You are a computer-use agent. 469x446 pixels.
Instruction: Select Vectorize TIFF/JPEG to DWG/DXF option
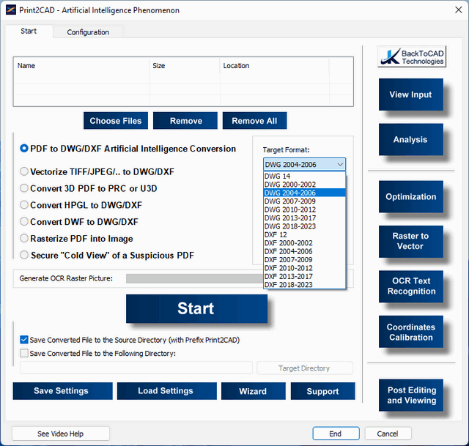(24, 172)
